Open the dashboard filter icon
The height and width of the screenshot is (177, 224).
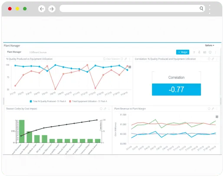pyautogui.click(x=194, y=52)
